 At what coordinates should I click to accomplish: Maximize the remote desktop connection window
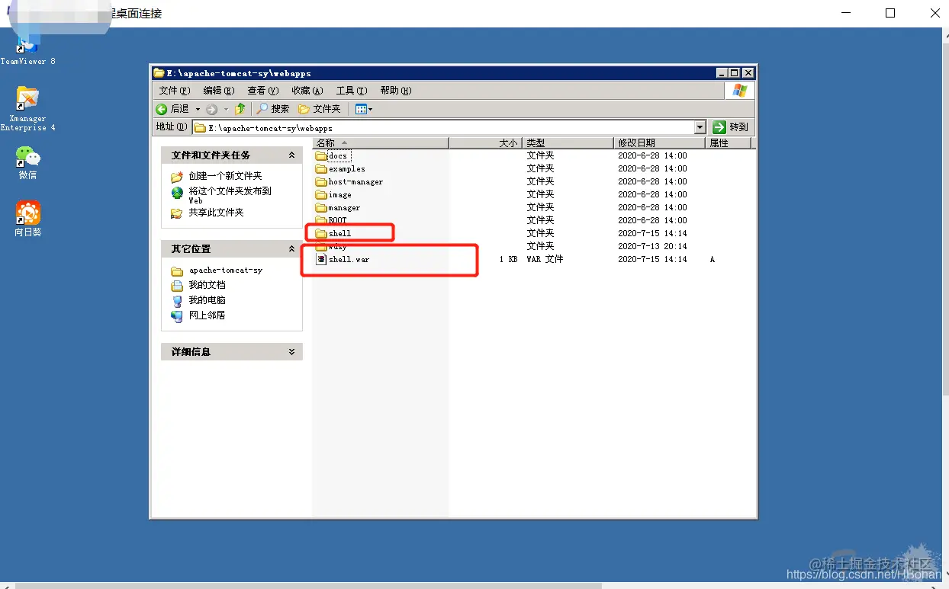(x=890, y=13)
